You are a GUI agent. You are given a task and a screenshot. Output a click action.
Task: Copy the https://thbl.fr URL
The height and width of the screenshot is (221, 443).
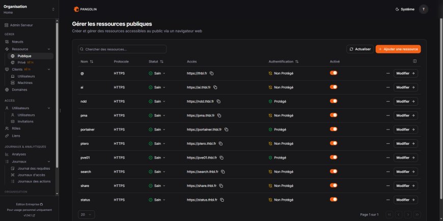(212, 73)
